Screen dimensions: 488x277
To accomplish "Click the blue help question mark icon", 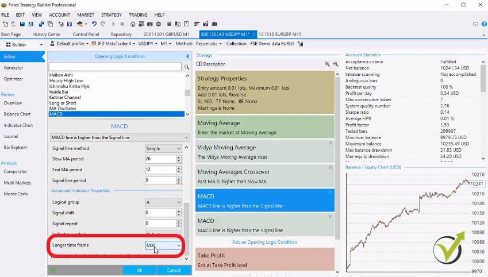I will [x=485, y=24].
